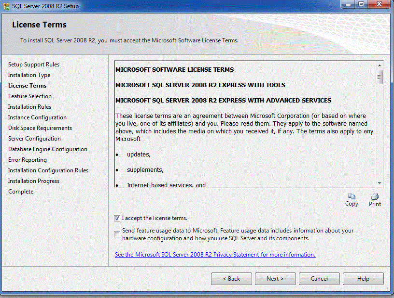Minimize the SQL Server Setup window

(348, 4)
